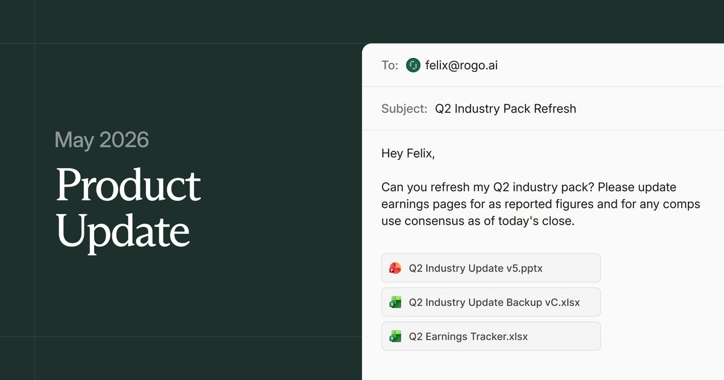
Task: Click the May 2026 date text
Action: tap(101, 140)
